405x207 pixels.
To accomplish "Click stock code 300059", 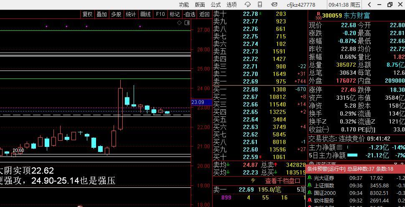I will [332, 16].
